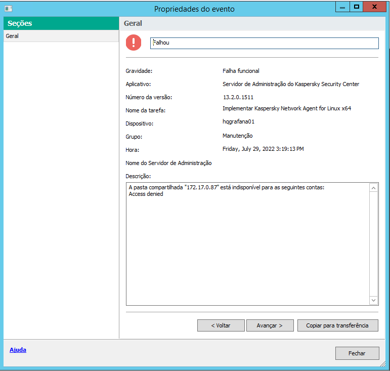Click the Descrição label
The width and height of the screenshot is (390, 371).
coord(138,177)
